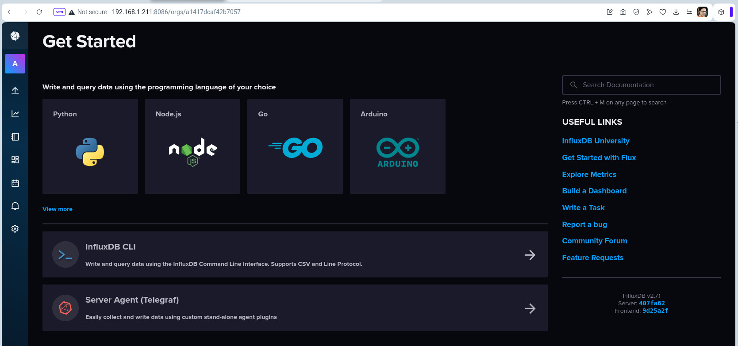Select the Node.js language card
This screenshot has height=346, width=738.
click(192, 146)
